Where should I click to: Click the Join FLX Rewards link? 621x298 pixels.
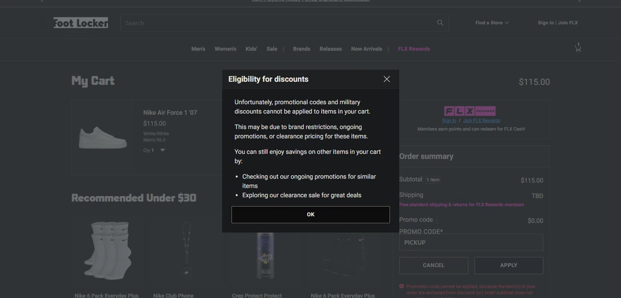pyautogui.click(x=481, y=121)
